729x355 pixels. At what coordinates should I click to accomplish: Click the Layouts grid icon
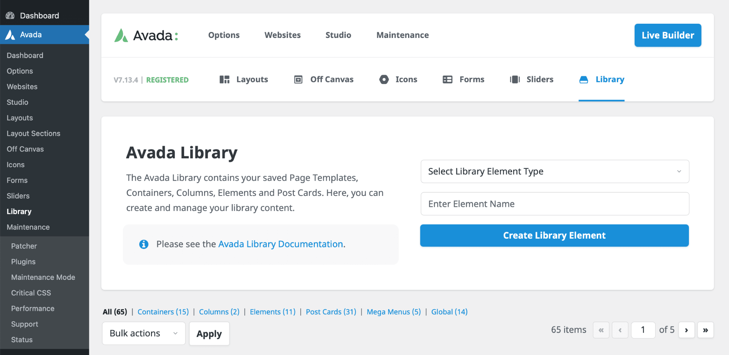click(x=225, y=80)
